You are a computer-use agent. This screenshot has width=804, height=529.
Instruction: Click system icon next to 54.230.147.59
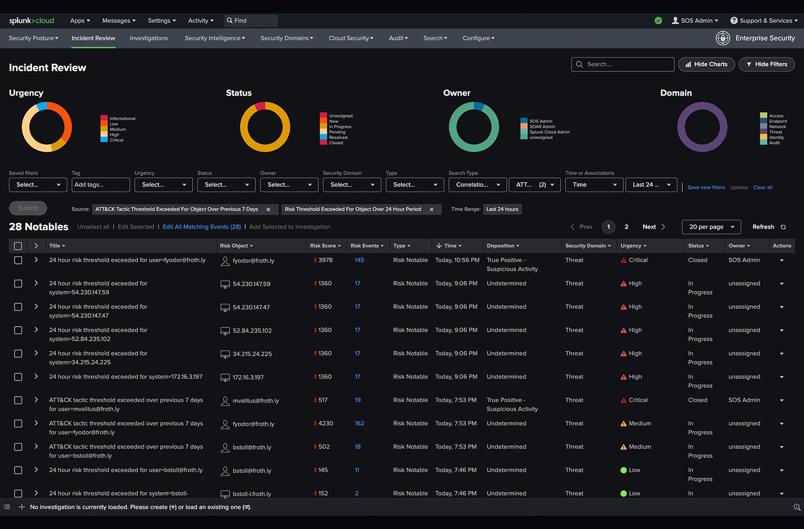pos(225,284)
